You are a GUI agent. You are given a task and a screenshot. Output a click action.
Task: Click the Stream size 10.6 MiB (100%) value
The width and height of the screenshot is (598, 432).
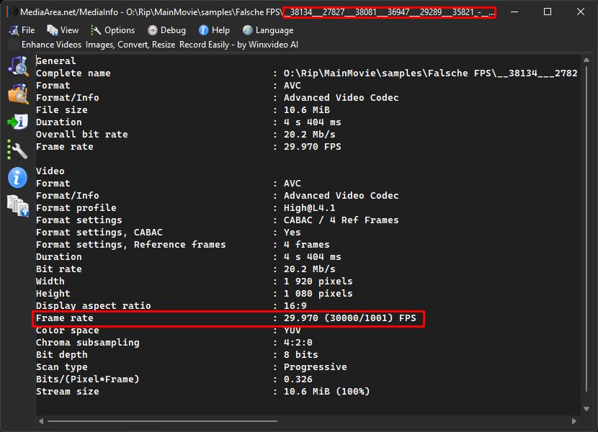pyautogui.click(x=326, y=391)
